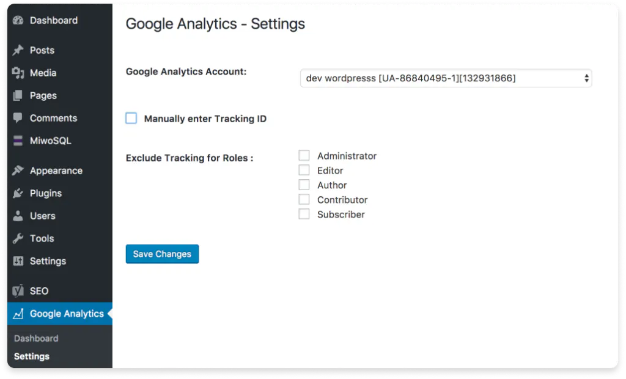The width and height of the screenshot is (626, 379).
Task: Enable Manually enter Tracking ID checkbox
Action: coord(131,118)
